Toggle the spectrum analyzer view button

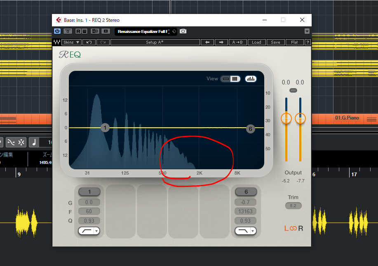[251, 79]
